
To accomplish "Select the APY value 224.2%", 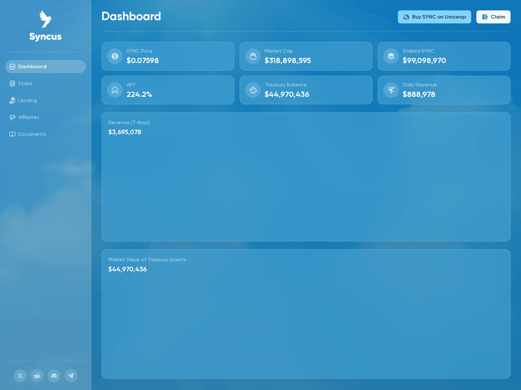I will coord(139,94).
